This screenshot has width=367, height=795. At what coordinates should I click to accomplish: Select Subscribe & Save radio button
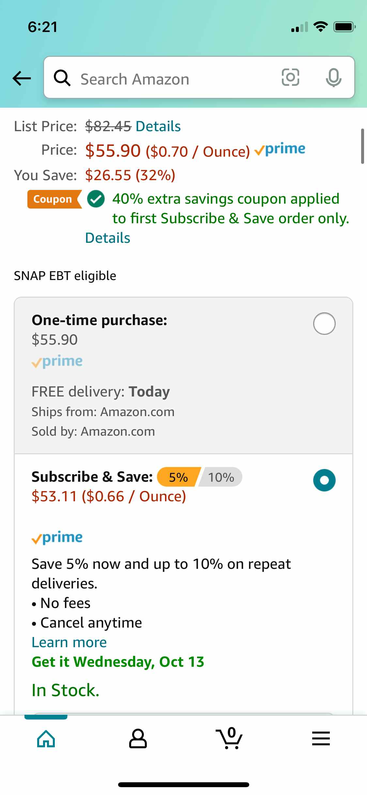coord(324,480)
